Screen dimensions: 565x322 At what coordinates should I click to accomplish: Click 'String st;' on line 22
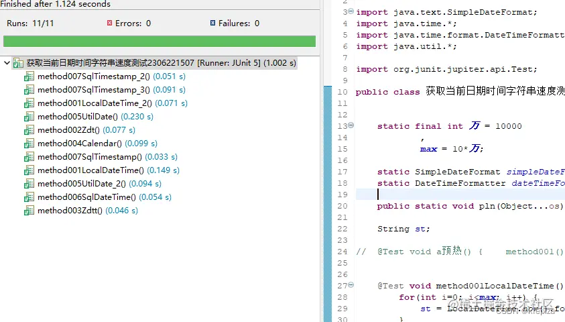[403, 229]
